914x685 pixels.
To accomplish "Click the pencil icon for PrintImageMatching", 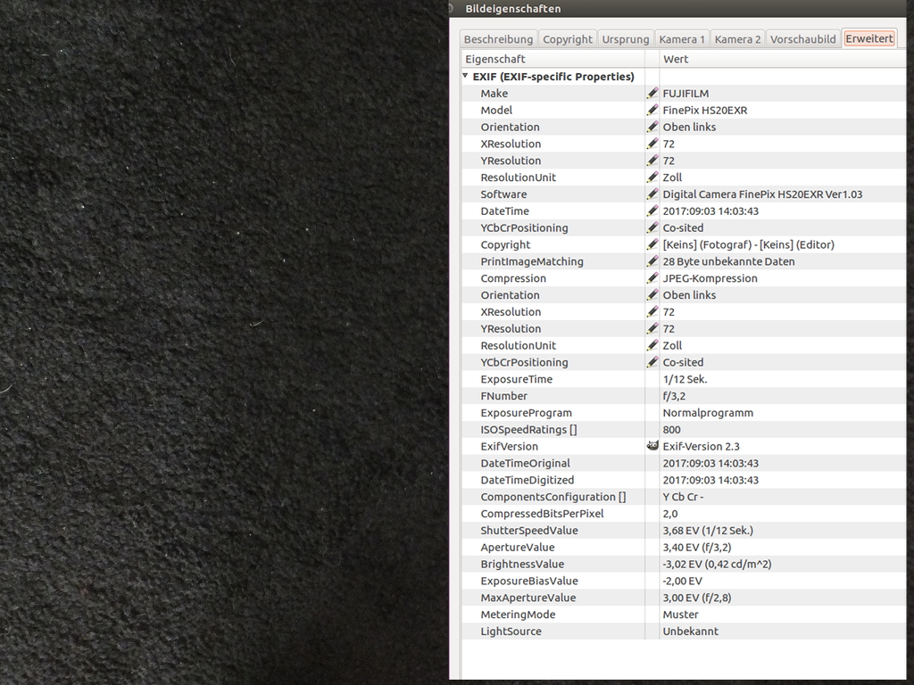I will click(652, 261).
